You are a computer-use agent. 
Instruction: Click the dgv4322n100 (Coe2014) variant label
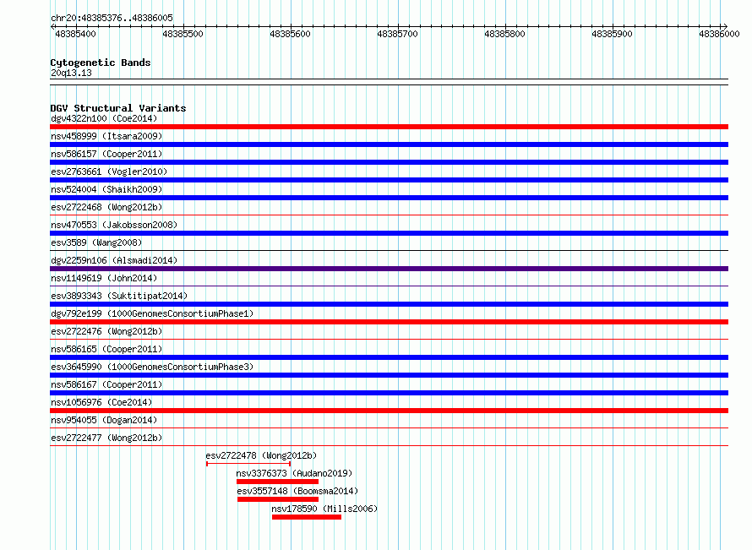104,118
